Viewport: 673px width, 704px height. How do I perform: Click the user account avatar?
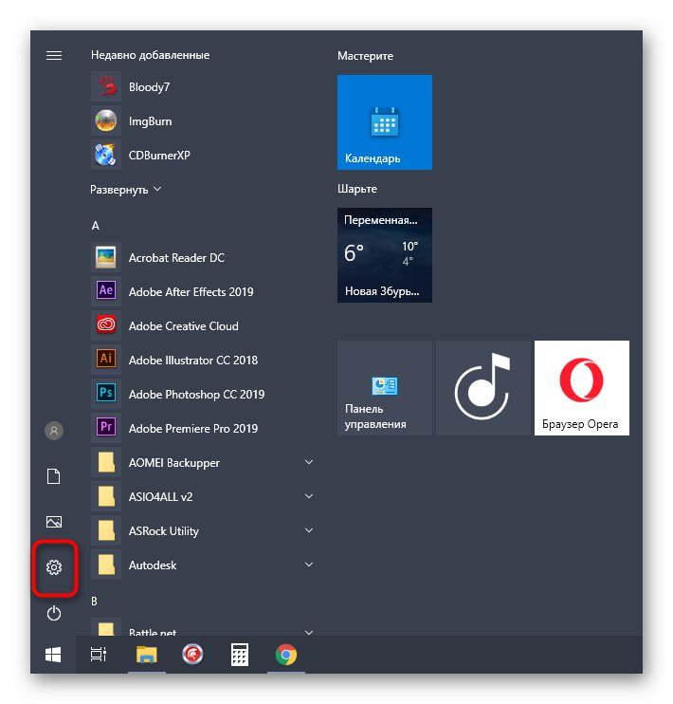[54, 431]
